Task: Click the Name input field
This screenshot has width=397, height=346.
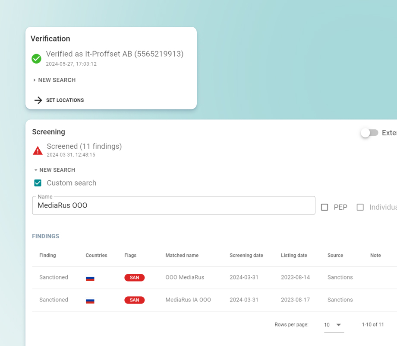Action: 173,205
